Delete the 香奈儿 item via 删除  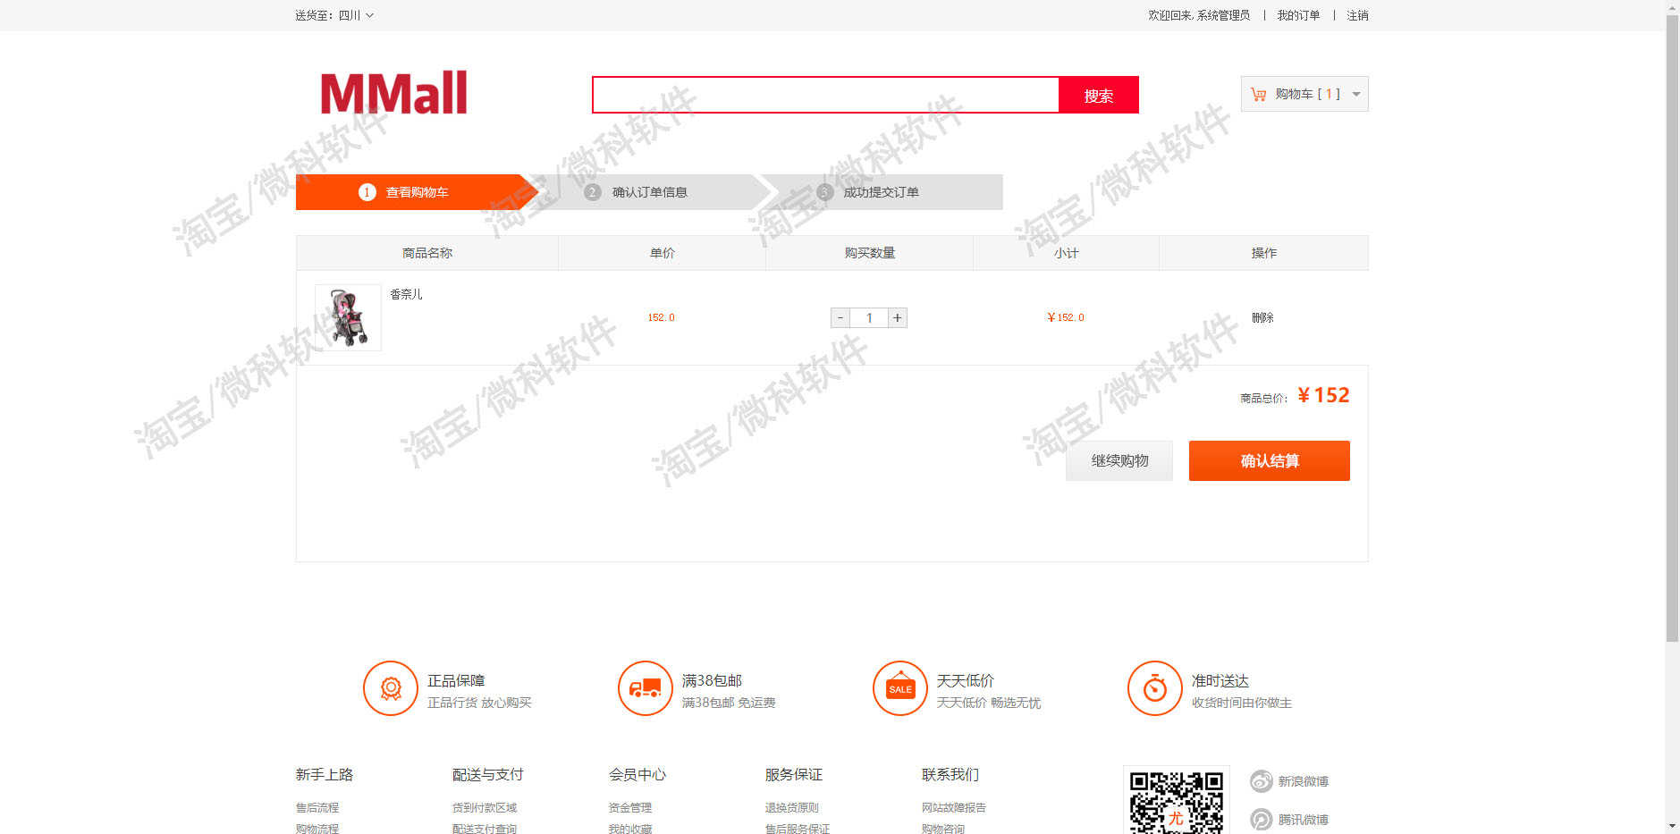1262,317
